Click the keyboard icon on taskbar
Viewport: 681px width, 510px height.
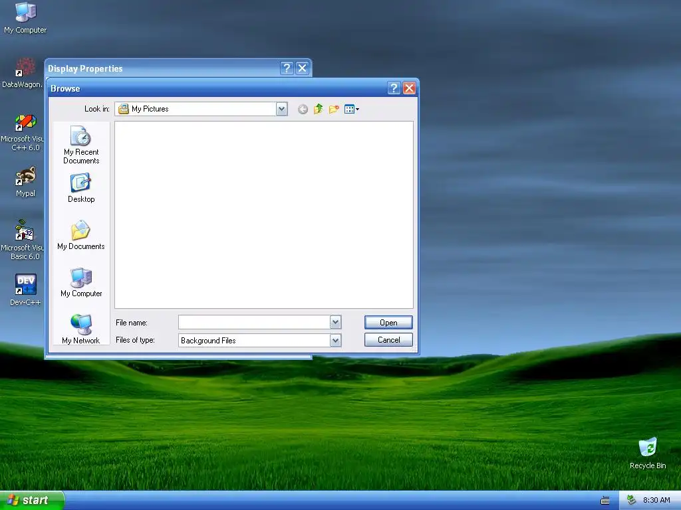pos(605,501)
